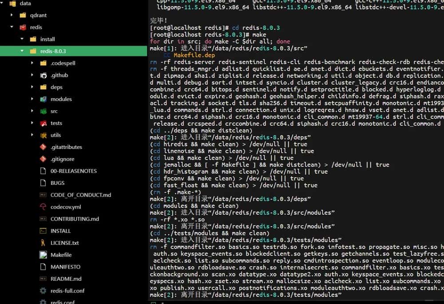Screen dimensions: 444x304
Task: Click the orange "Makefile.dep" terminal text
Action: click(194, 55)
